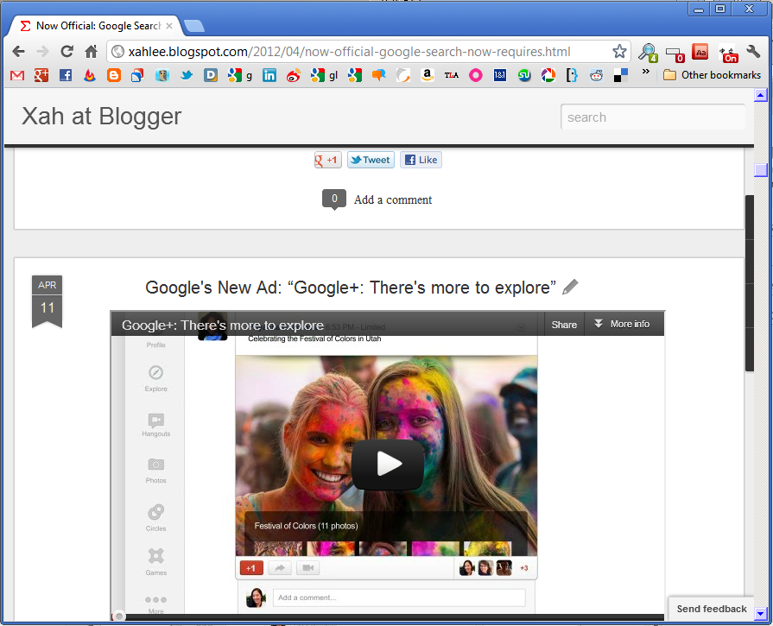Screen dimensions: 773x626
Task: Open the 'Xah at Blogger' blog title
Action: 102,117
